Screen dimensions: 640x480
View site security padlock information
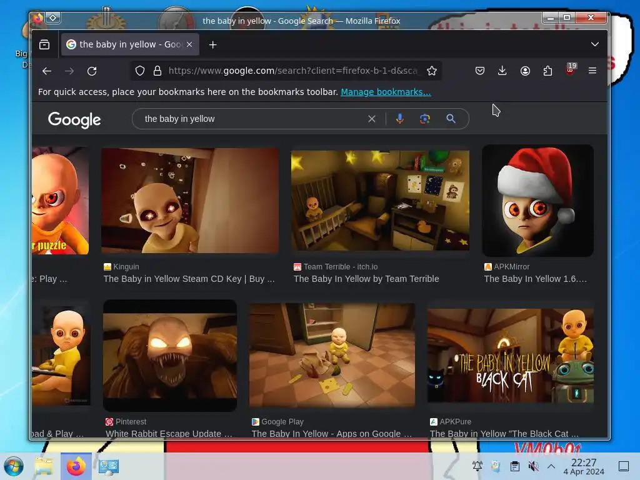[x=157, y=71]
